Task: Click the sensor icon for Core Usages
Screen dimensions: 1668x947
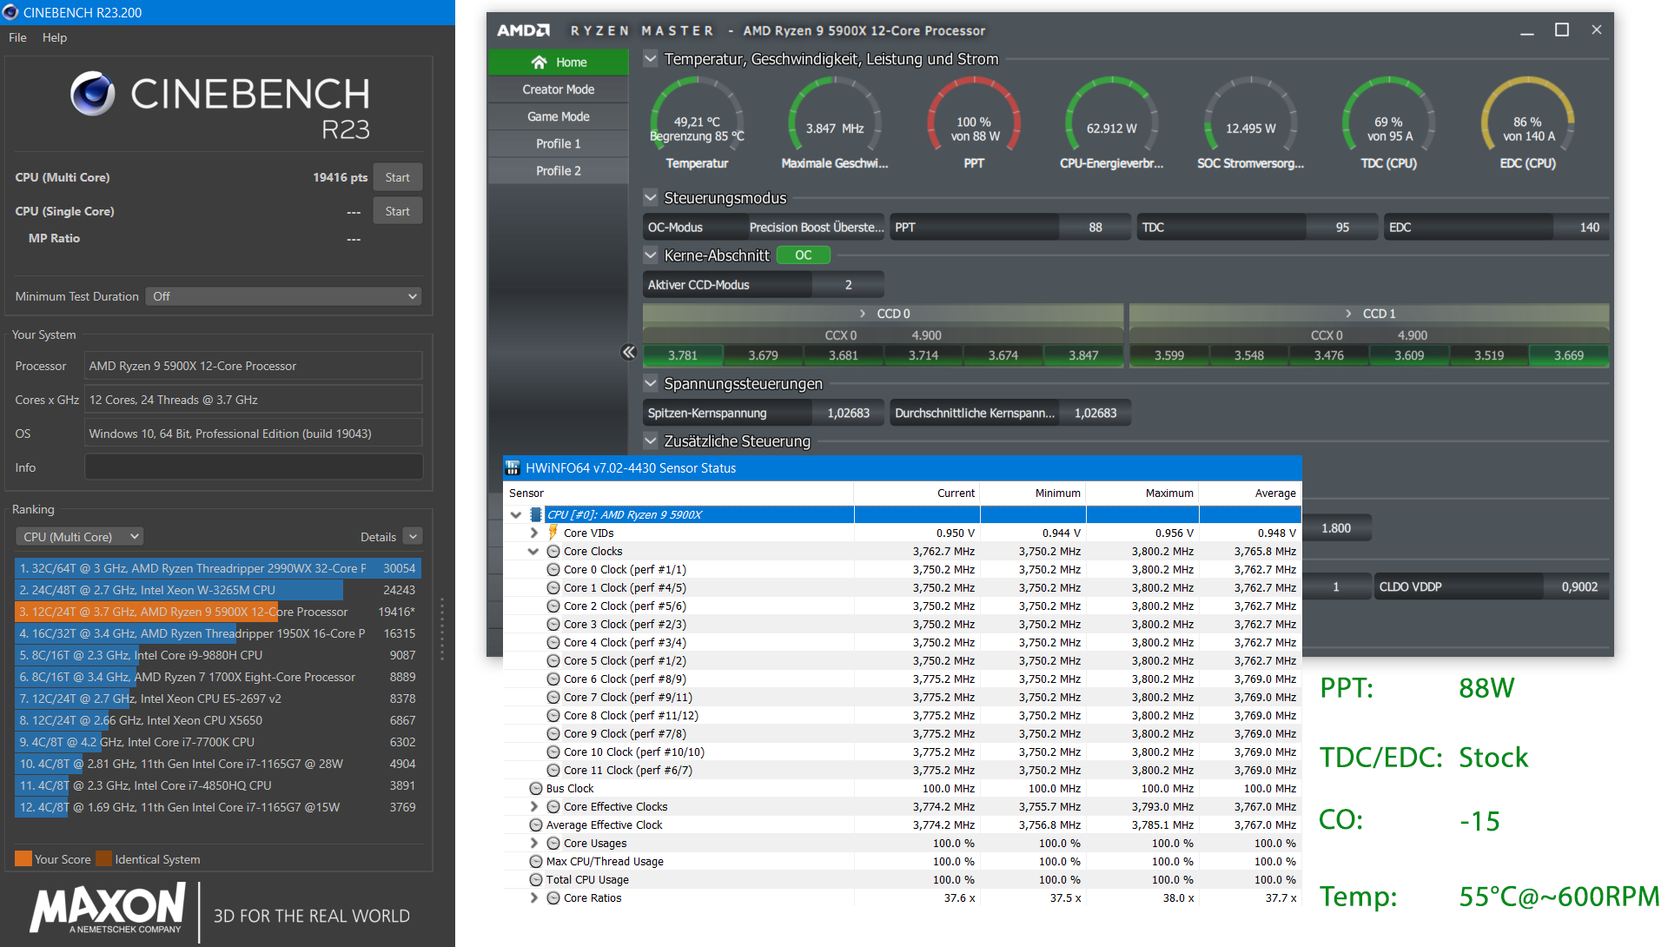Action: pyautogui.click(x=553, y=843)
